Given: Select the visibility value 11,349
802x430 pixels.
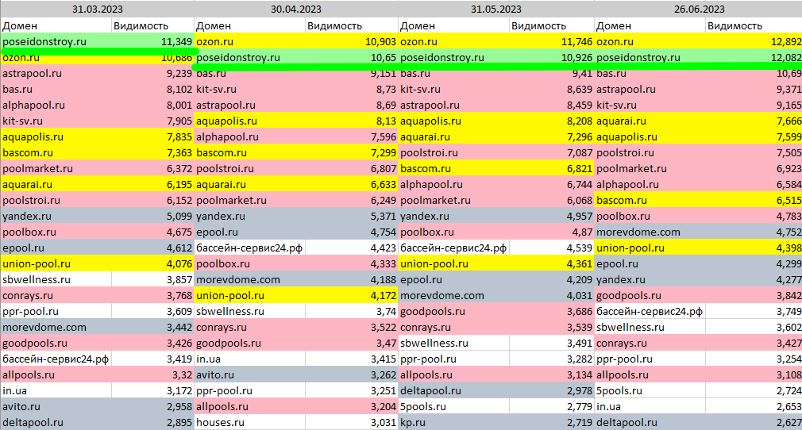Looking at the screenshot, I should click(x=152, y=41).
